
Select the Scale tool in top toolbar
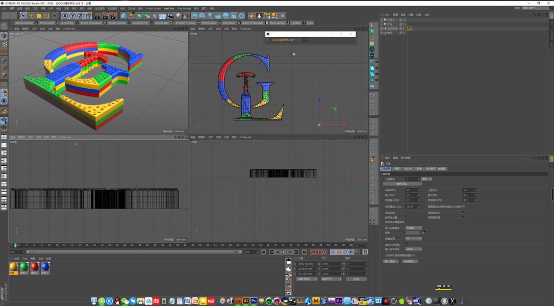[39, 15]
